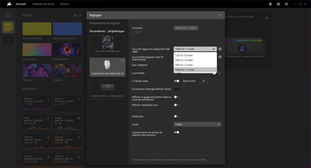Toggle Le Mode veille switch
This screenshot has width=311, height=168.
[177, 81]
